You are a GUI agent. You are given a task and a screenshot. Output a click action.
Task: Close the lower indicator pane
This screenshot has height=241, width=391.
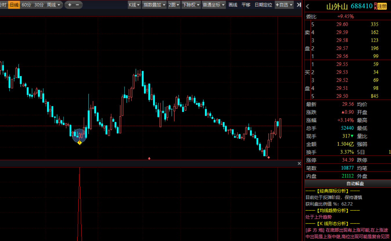coord(299,164)
